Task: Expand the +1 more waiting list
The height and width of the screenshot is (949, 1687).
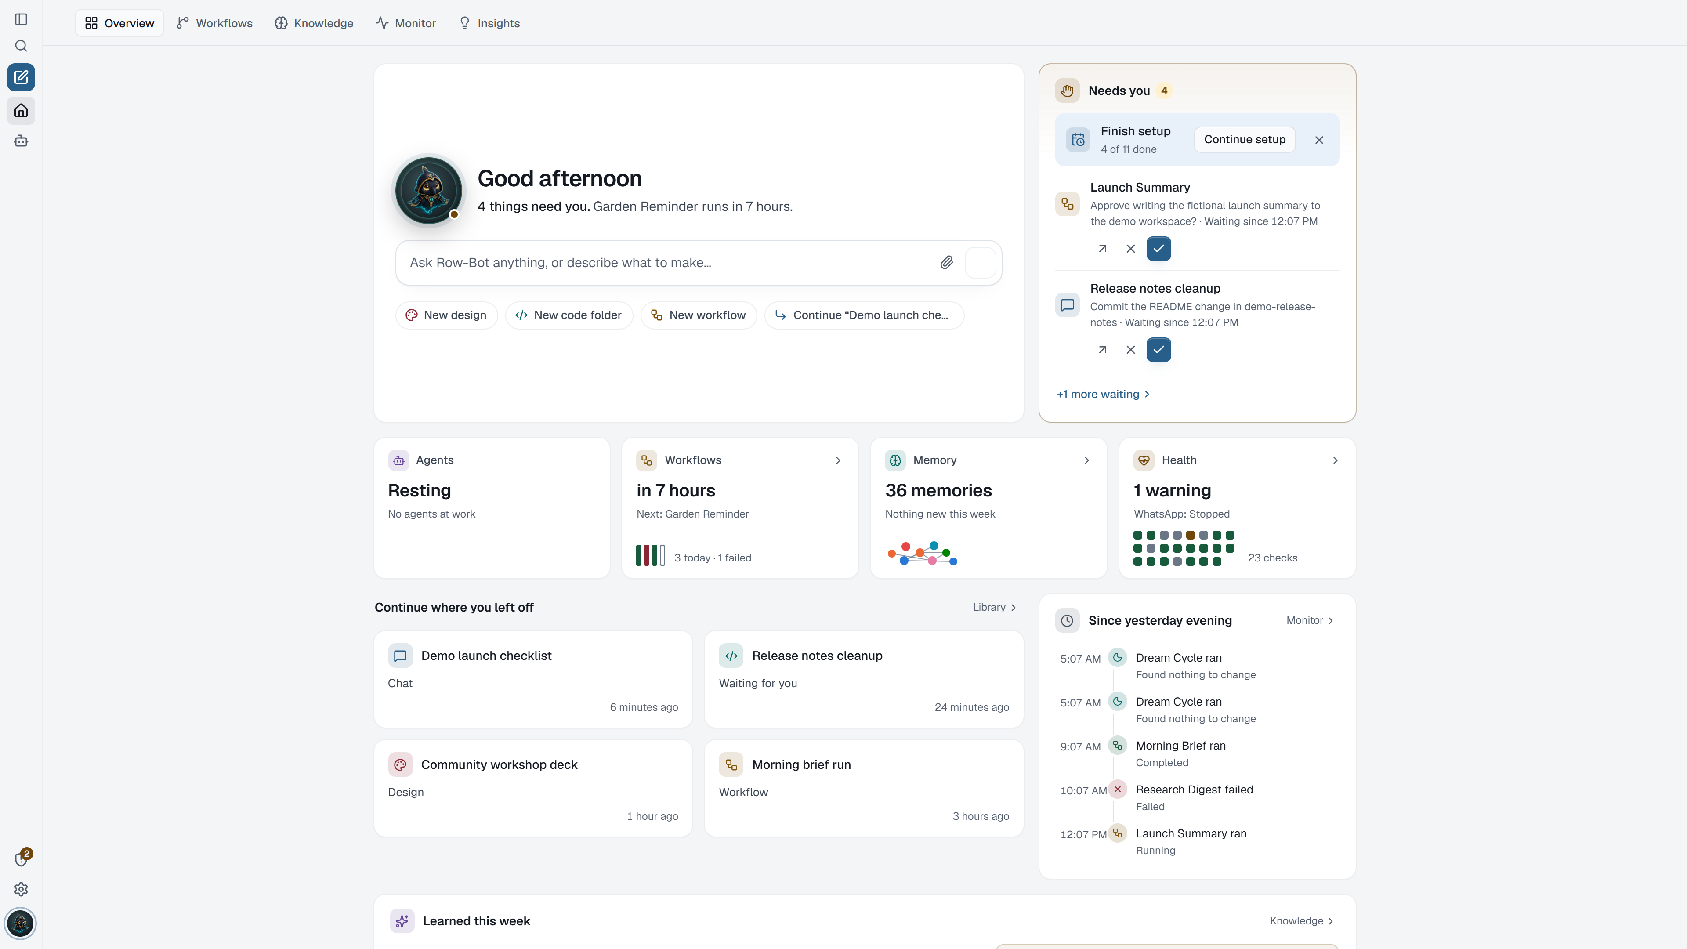Action: pyautogui.click(x=1103, y=394)
